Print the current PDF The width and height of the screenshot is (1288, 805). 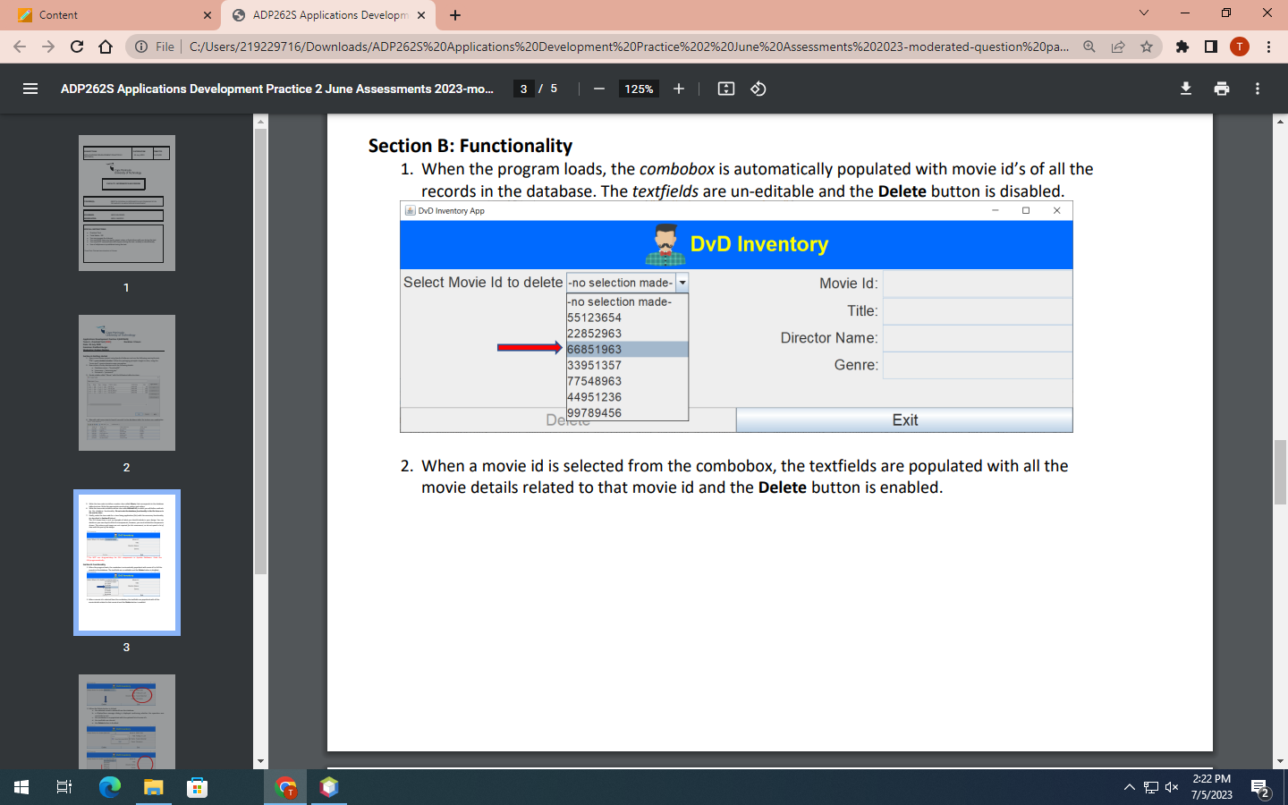tap(1222, 89)
